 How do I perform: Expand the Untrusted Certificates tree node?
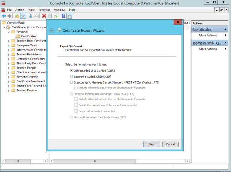[9, 59]
